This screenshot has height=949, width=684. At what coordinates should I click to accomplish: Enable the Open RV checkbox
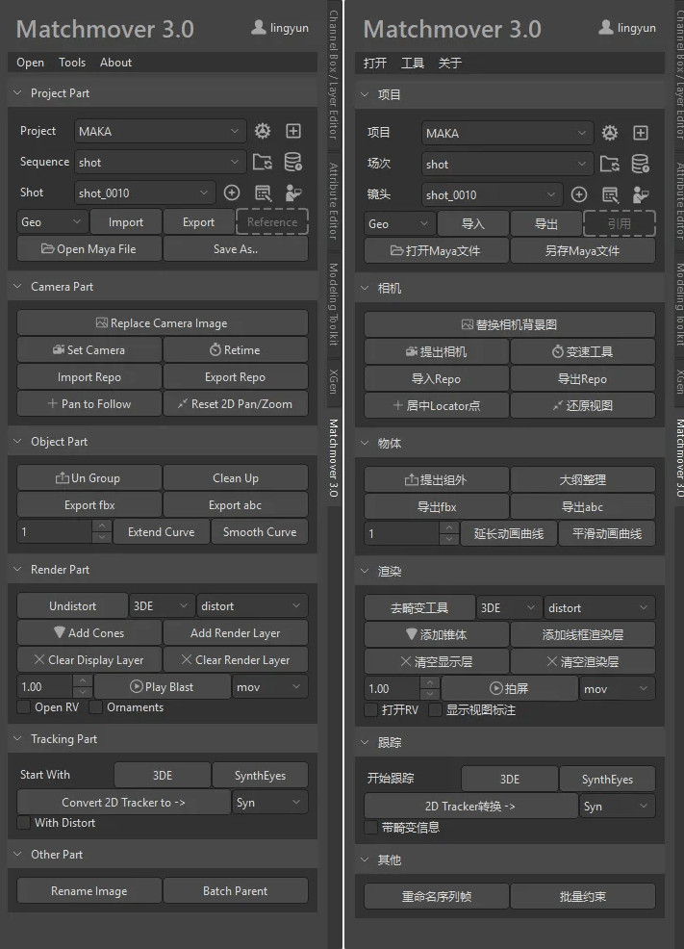[24, 707]
